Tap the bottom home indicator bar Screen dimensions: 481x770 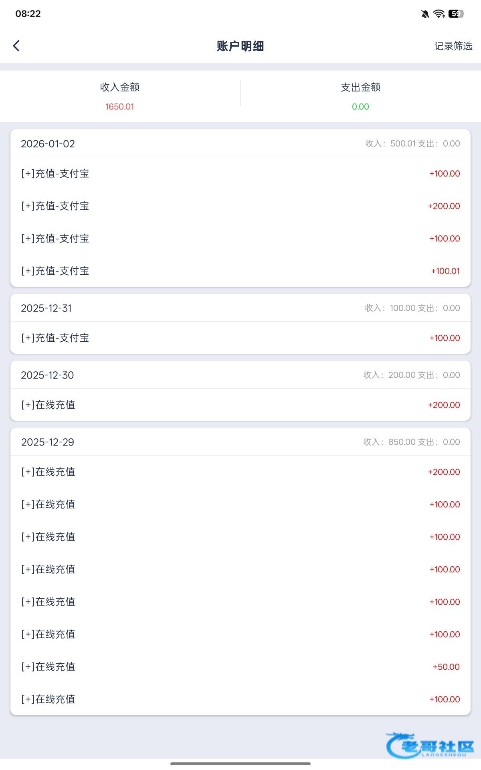[x=240, y=764]
